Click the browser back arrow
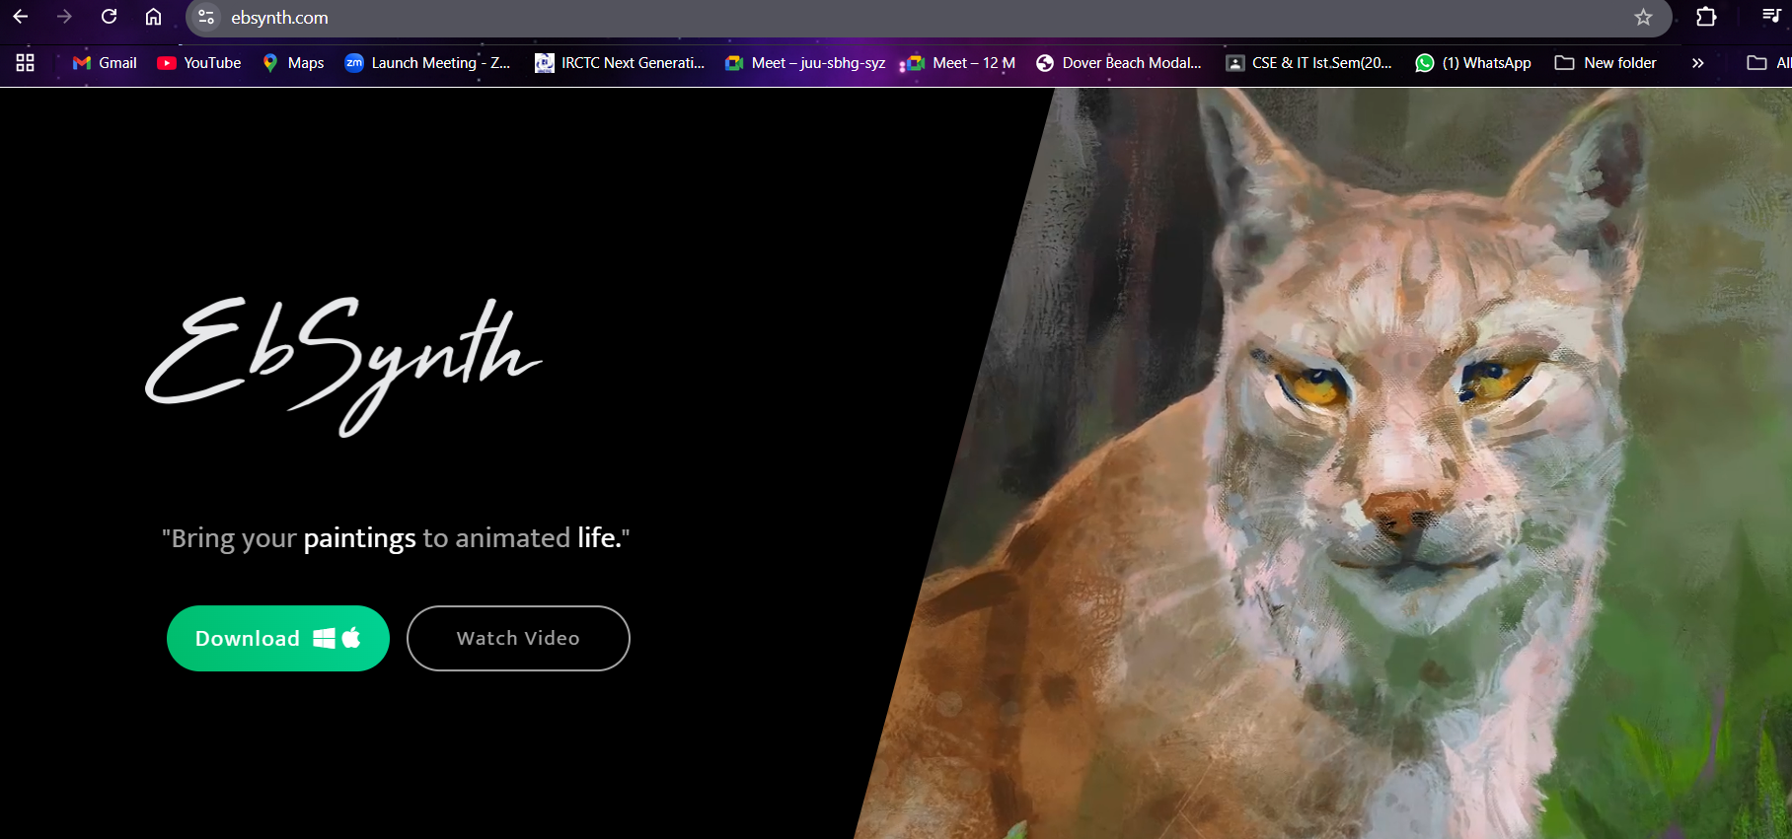 [x=21, y=17]
